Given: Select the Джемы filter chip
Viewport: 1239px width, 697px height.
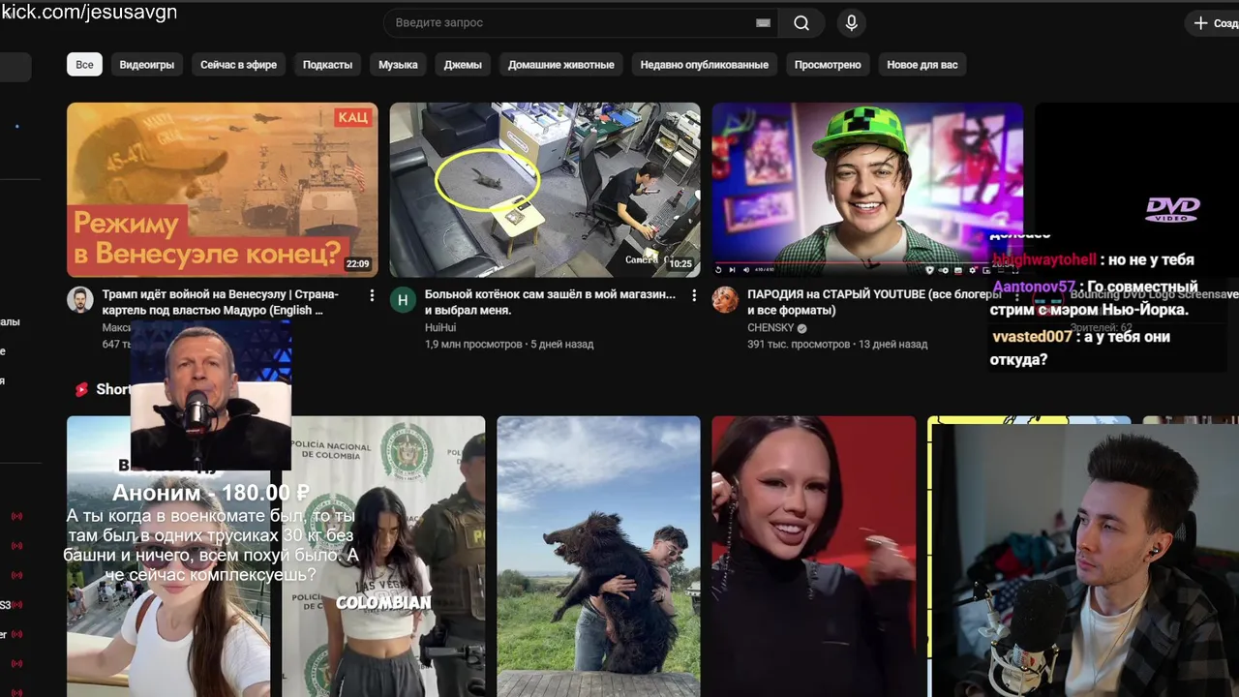Looking at the screenshot, I should (463, 65).
